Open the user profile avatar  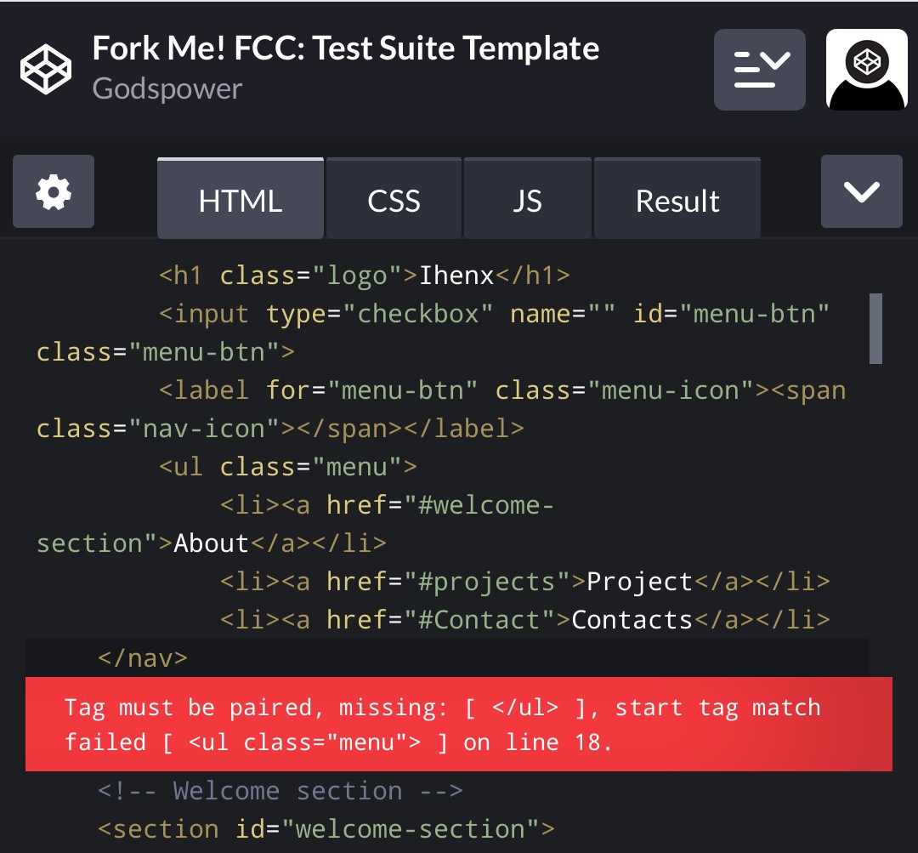coord(866,69)
